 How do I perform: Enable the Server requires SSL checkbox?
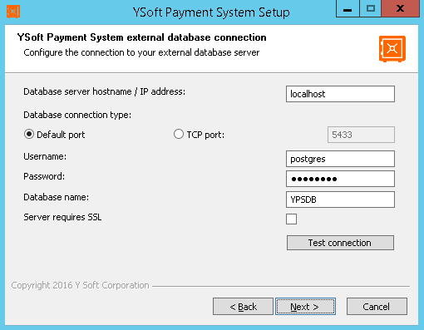pos(291,219)
